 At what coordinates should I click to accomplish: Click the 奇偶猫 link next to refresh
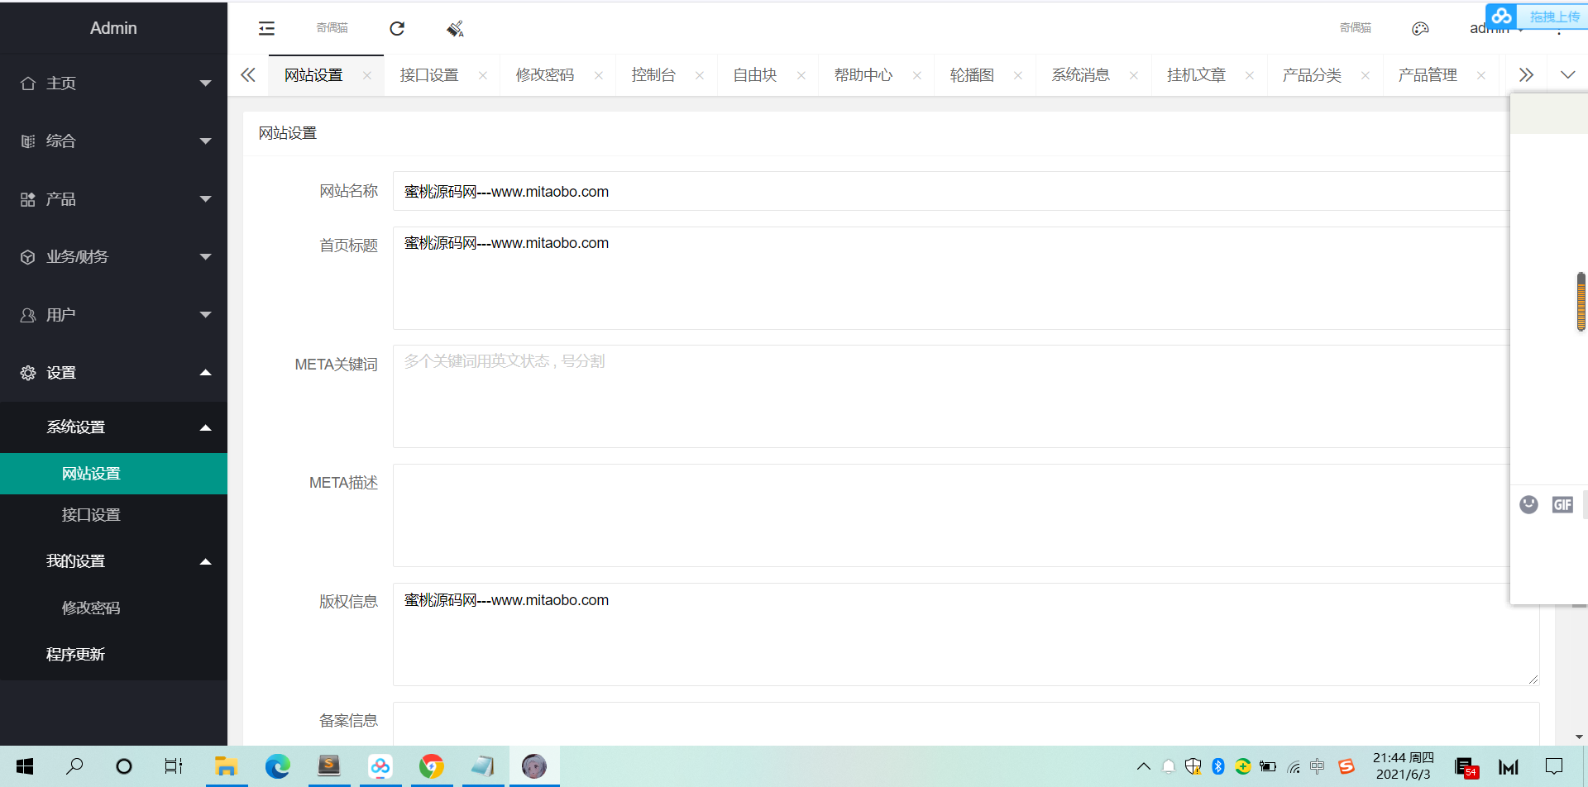point(332,28)
